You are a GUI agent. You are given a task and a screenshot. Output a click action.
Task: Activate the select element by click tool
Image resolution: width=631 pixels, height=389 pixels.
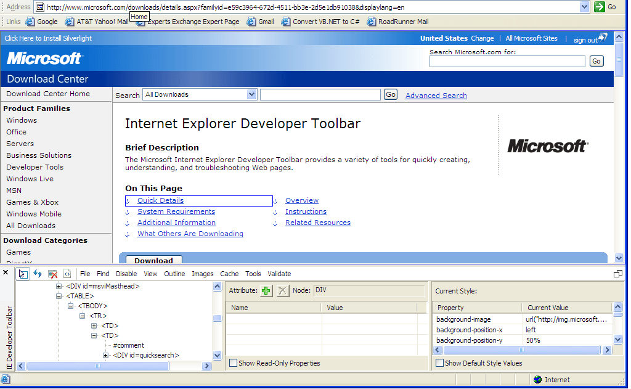tap(23, 274)
